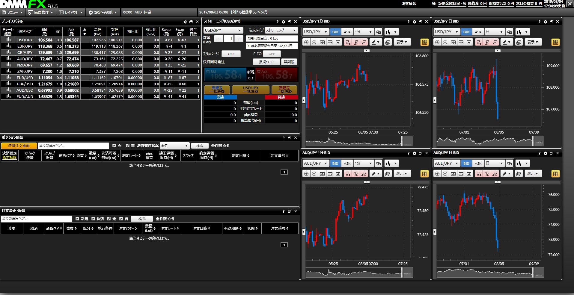The image size is (574, 295).
Task: Zoom in on the USD/JPY 1分 chart
Action: (x=306, y=42)
